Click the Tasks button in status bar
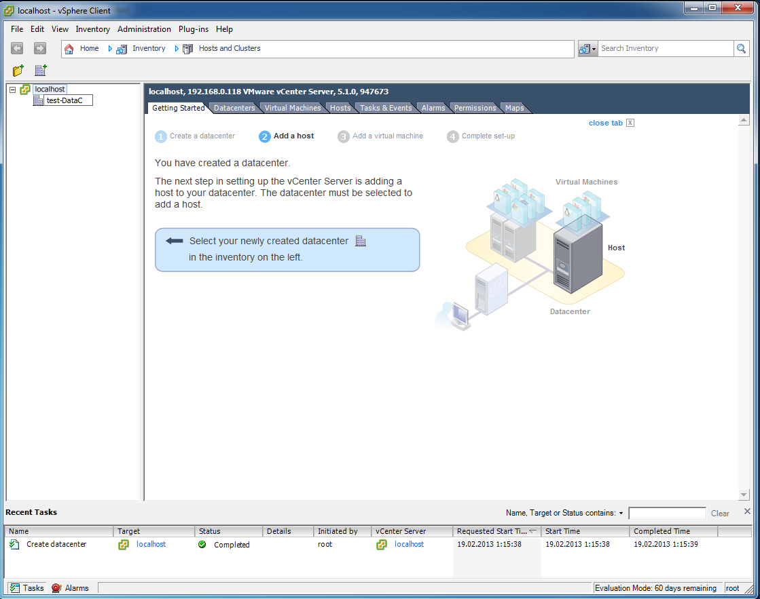760x599 pixels. (27, 588)
